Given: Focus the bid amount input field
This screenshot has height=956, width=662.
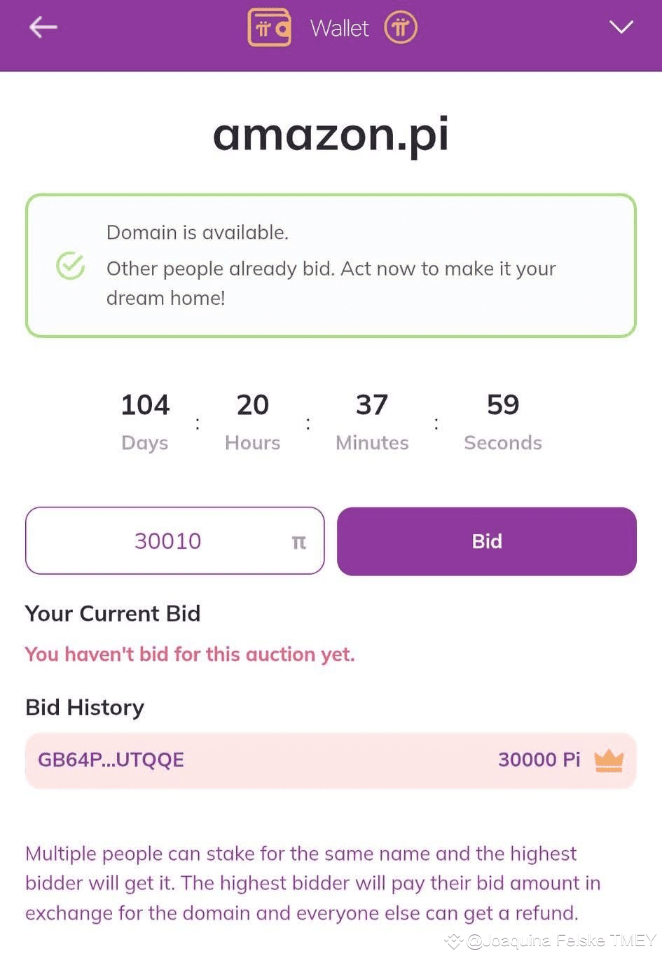Looking at the screenshot, I should pos(168,541).
